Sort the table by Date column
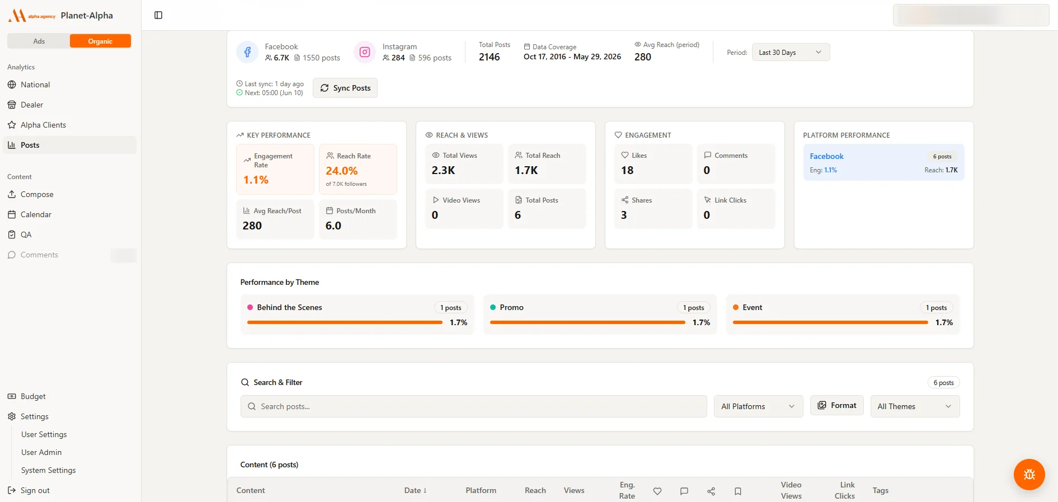The height and width of the screenshot is (502, 1058). pos(416,490)
